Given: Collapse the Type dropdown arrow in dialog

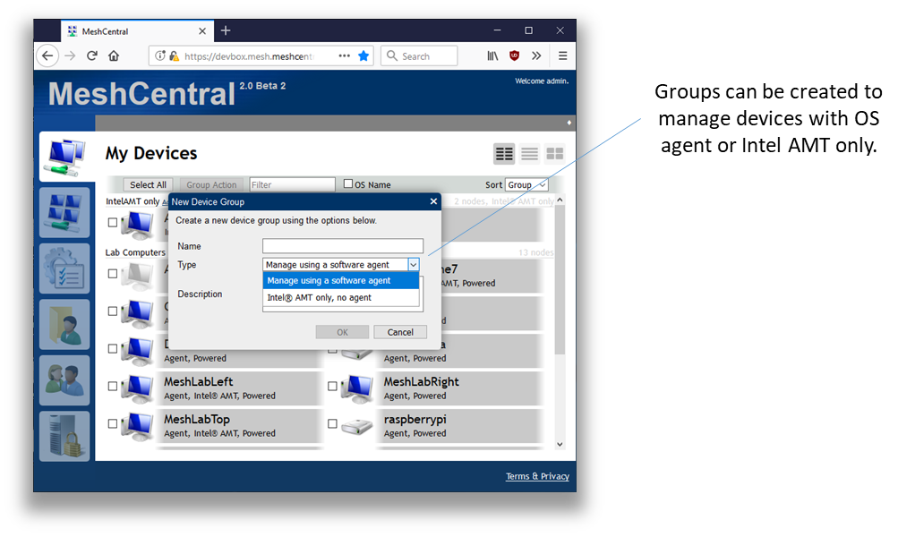Looking at the screenshot, I should 413,265.
